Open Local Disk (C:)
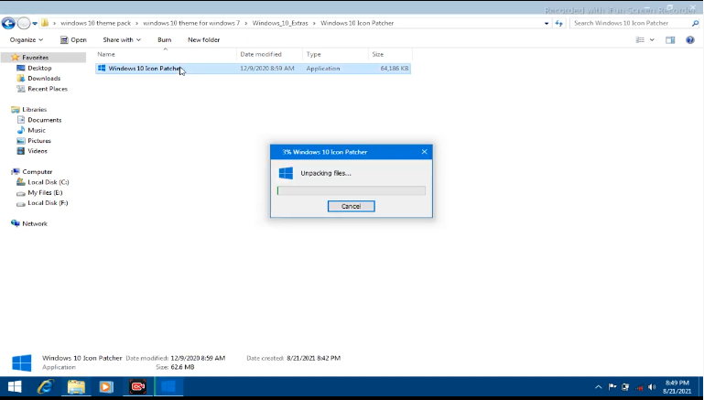The image size is (704, 400). [x=48, y=182]
